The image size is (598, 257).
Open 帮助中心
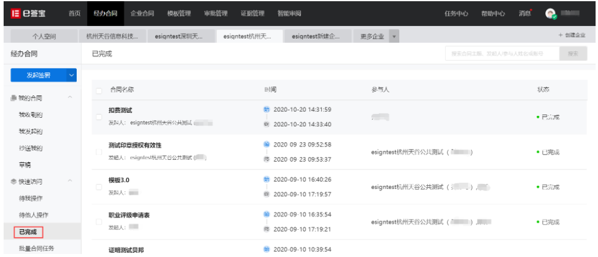[x=493, y=14]
